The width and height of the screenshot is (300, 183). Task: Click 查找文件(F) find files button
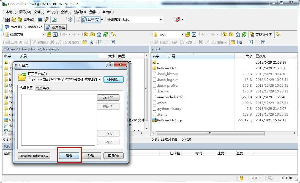[x=261, y=34]
